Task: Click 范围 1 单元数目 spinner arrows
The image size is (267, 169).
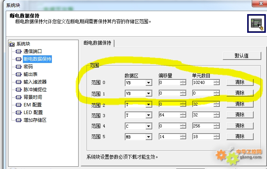Action: 217,93
